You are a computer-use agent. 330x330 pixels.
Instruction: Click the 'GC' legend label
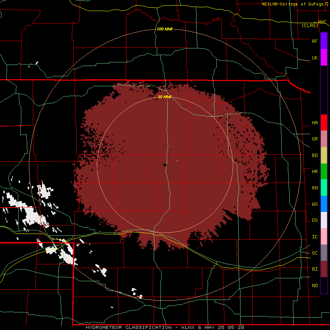315,253
